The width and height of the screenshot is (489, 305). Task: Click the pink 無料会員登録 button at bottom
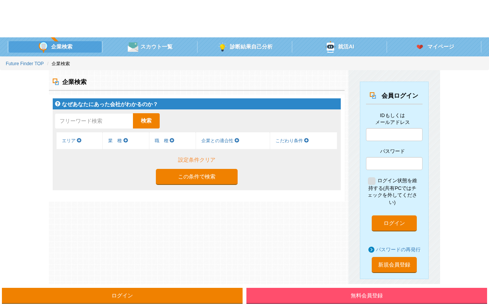click(367, 296)
